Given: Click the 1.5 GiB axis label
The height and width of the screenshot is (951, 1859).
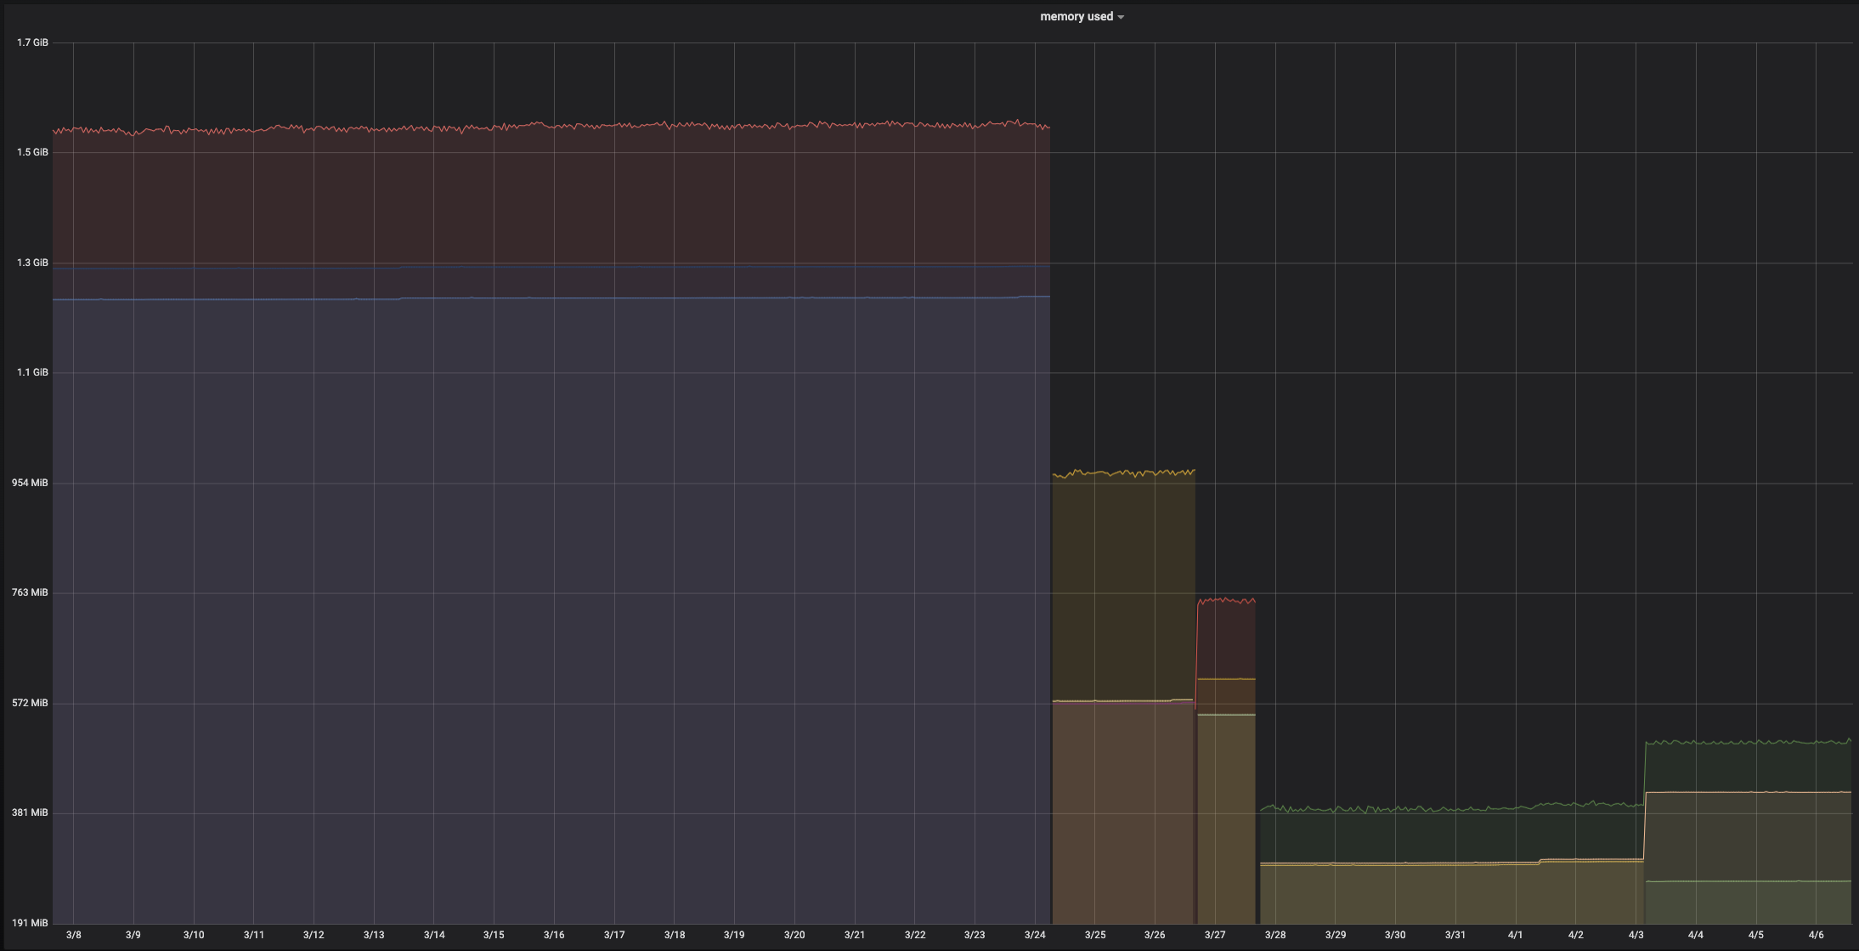Looking at the screenshot, I should [31, 153].
